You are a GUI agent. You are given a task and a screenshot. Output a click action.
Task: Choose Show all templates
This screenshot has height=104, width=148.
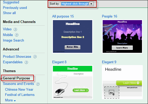(x=9, y=13)
